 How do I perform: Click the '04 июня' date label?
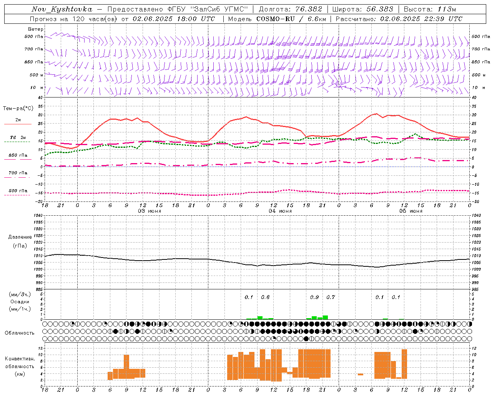(280, 211)
